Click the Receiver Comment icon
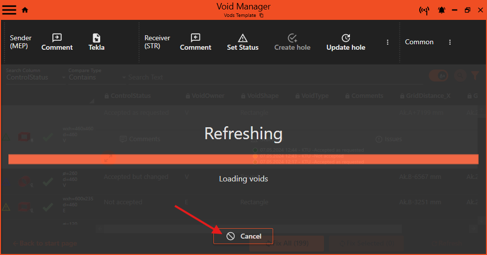Image resolution: width=487 pixels, height=255 pixels. coord(195,38)
